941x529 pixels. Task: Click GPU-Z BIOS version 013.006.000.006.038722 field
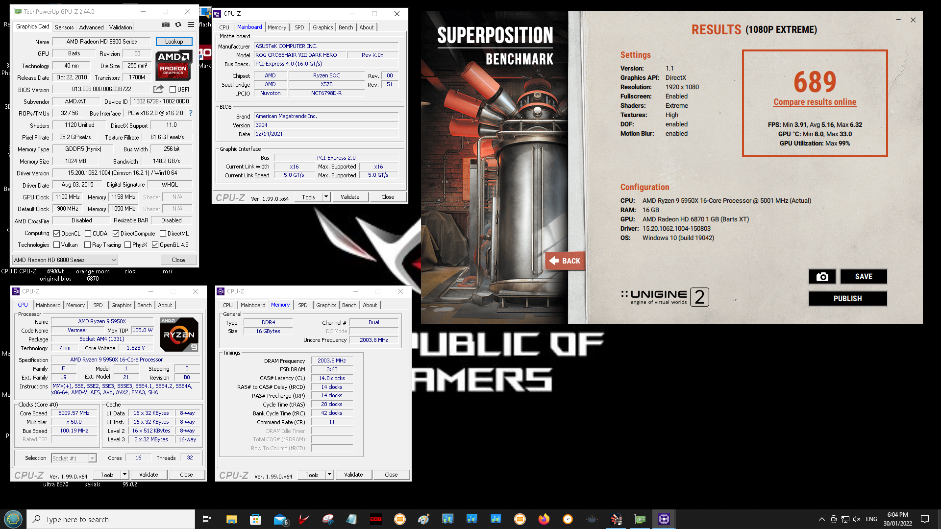point(101,89)
